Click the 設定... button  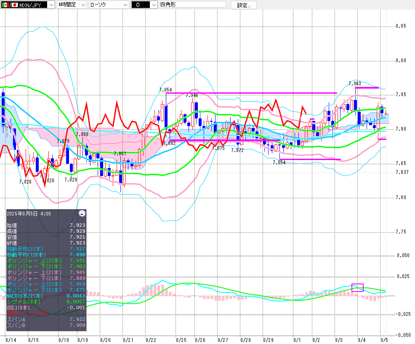tap(244, 5)
